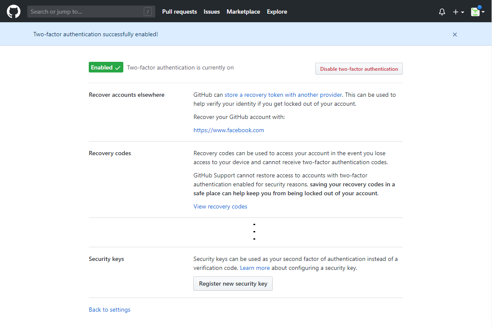Click the slash shortcut hint in search
Viewport: 492px width, 327px height.
tap(148, 12)
